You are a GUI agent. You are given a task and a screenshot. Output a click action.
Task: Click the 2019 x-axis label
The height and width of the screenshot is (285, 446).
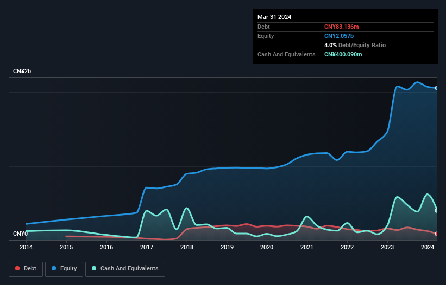point(227,247)
